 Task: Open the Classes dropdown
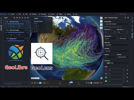click(x=110, y=57)
